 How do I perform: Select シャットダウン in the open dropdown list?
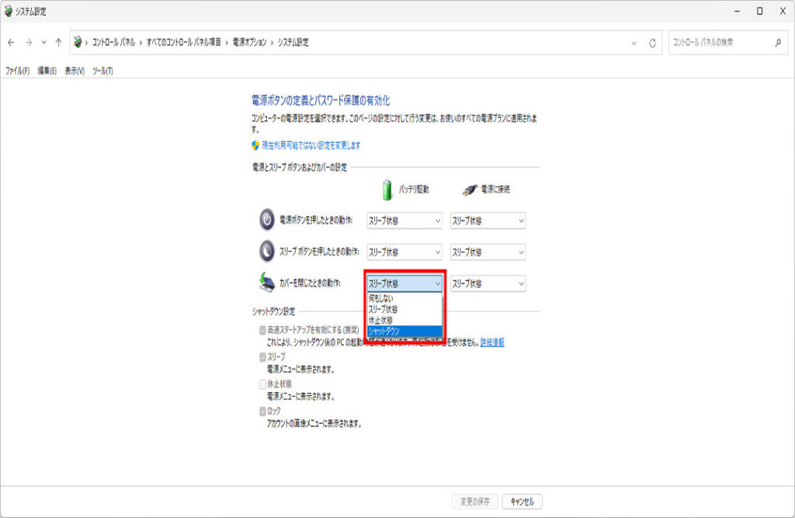click(x=404, y=332)
